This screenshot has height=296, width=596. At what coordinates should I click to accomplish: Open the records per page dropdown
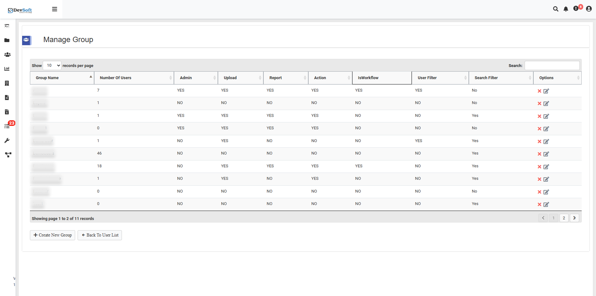(52, 65)
